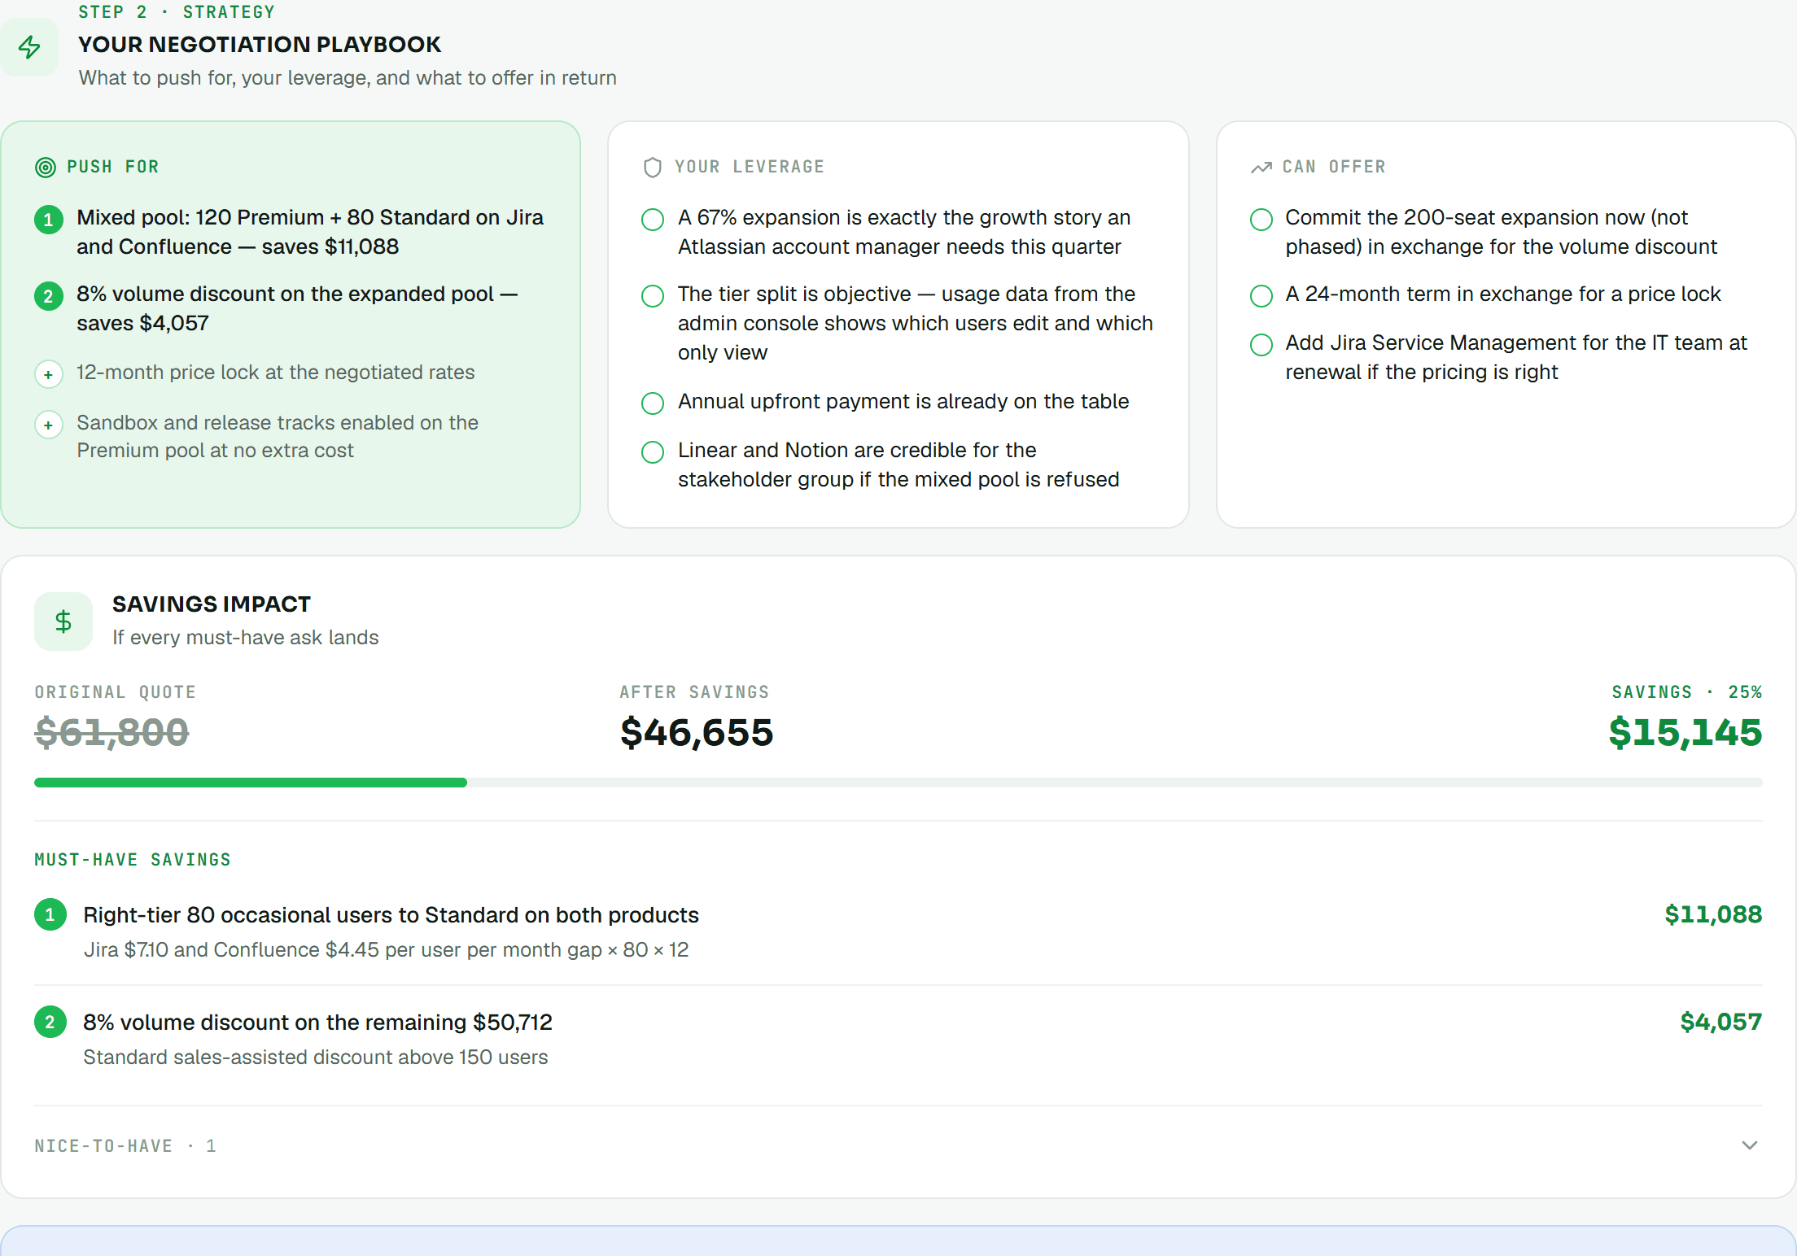Image resolution: width=1797 pixels, height=1256 pixels.
Task: Click the After Savings label
Action: [694, 692]
